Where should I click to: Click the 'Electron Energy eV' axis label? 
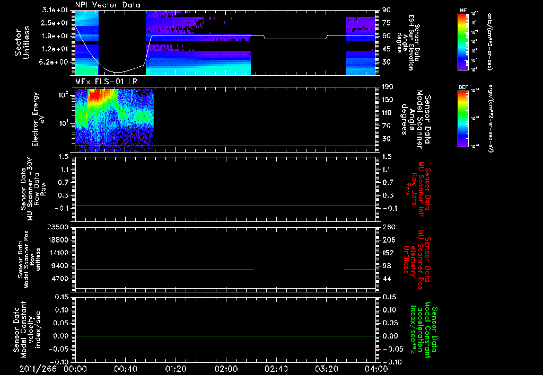tap(38, 119)
